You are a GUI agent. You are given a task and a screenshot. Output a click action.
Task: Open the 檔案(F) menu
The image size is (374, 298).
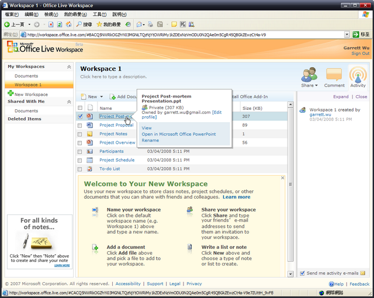(12, 15)
